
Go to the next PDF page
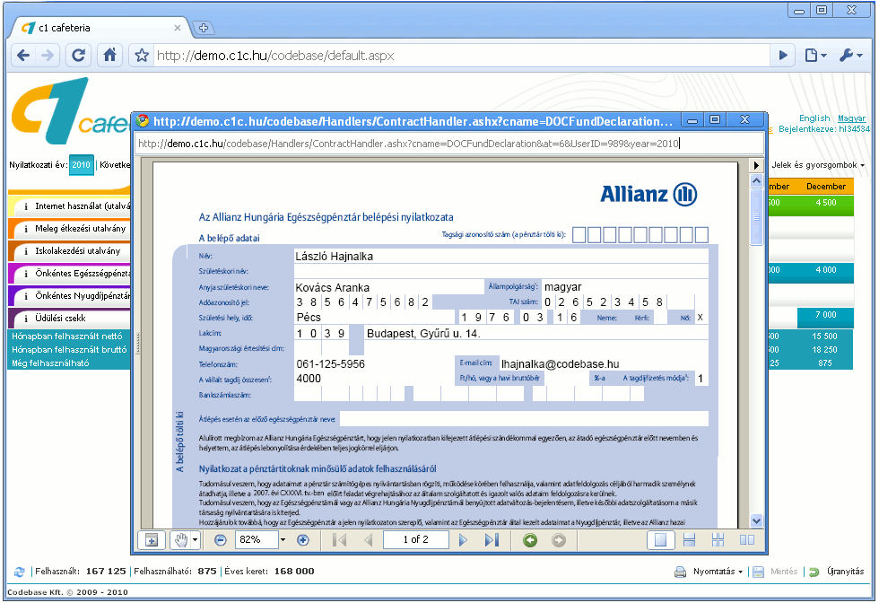coord(463,540)
